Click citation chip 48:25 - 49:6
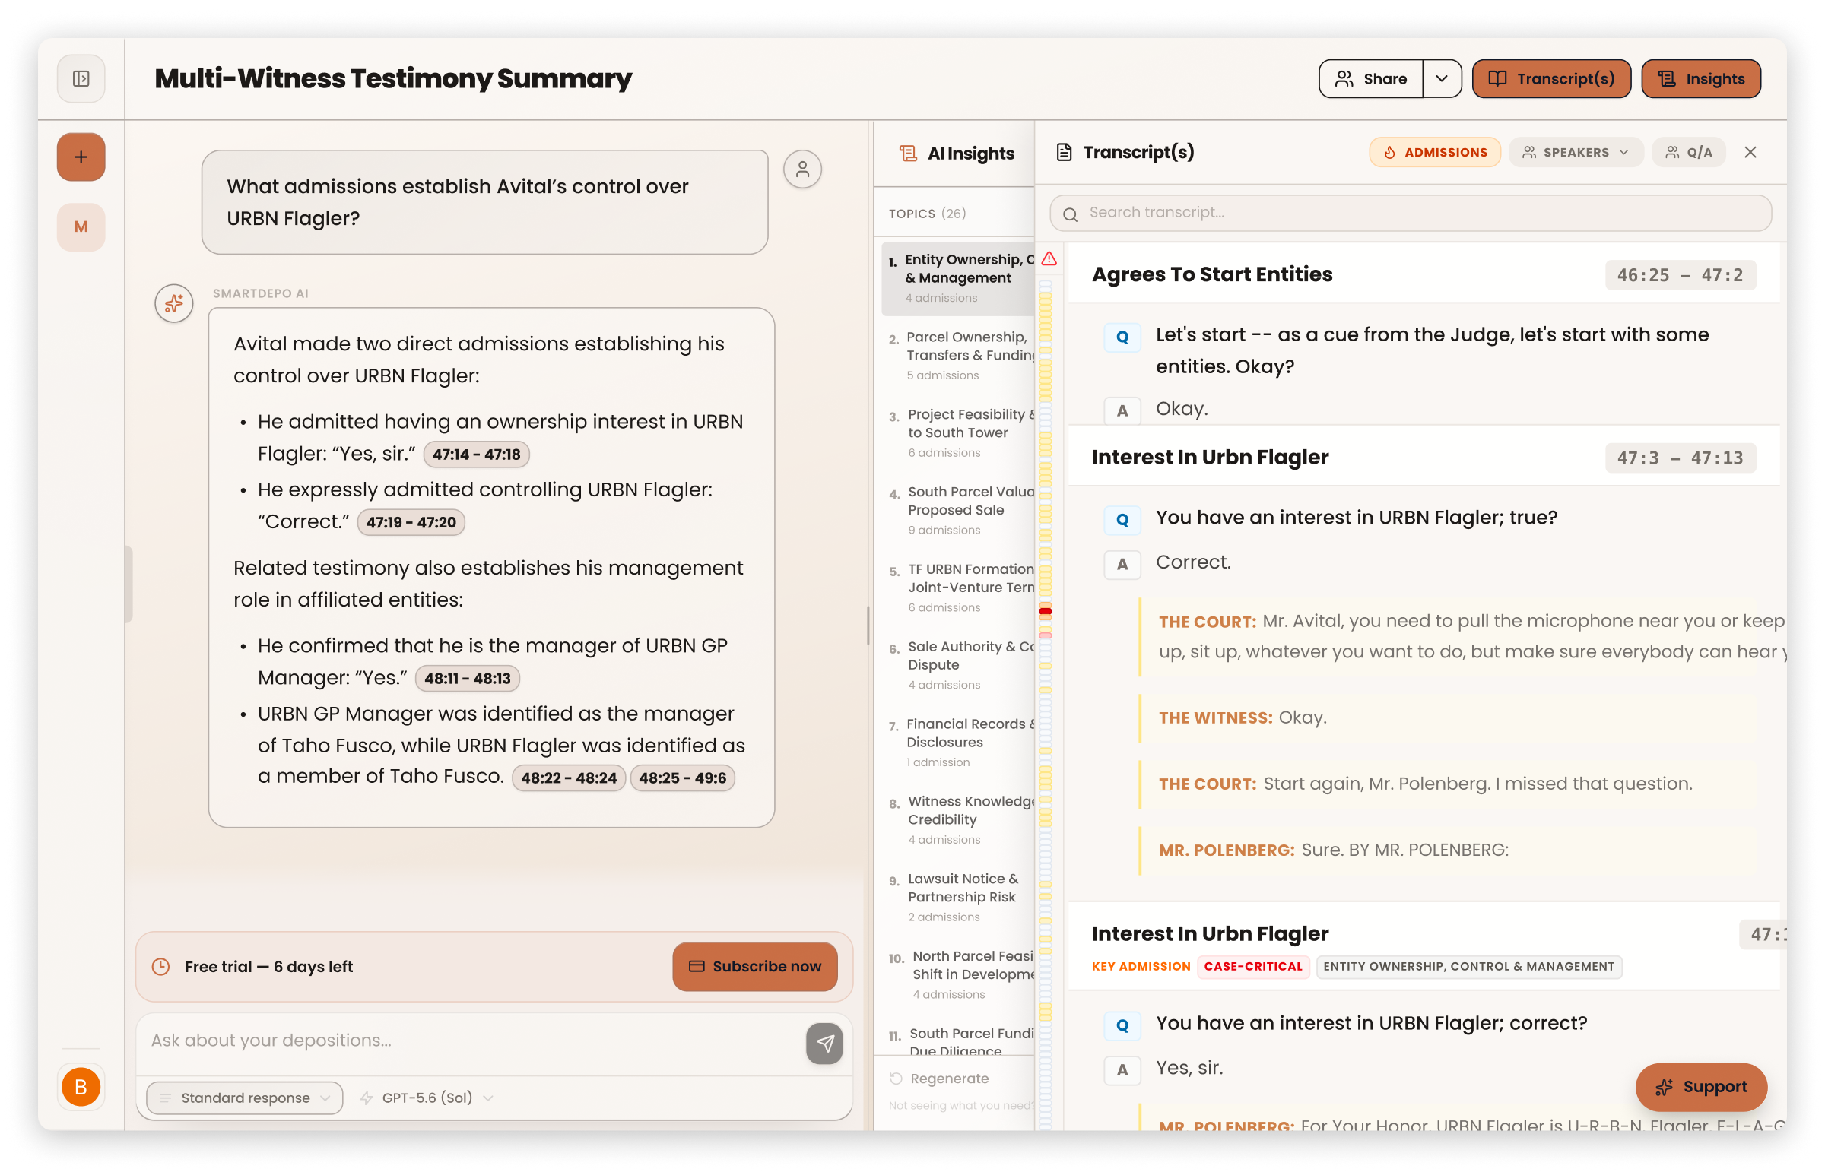The image size is (1825, 1172). click(682, 778)
